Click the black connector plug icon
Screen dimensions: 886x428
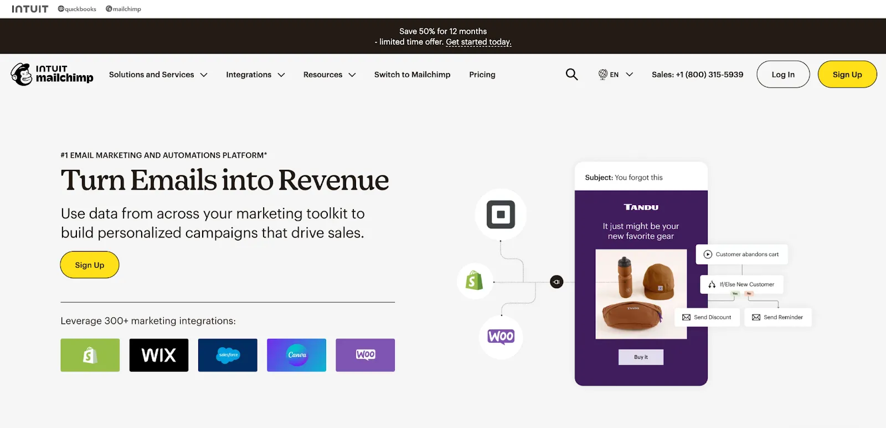(557, 282)
